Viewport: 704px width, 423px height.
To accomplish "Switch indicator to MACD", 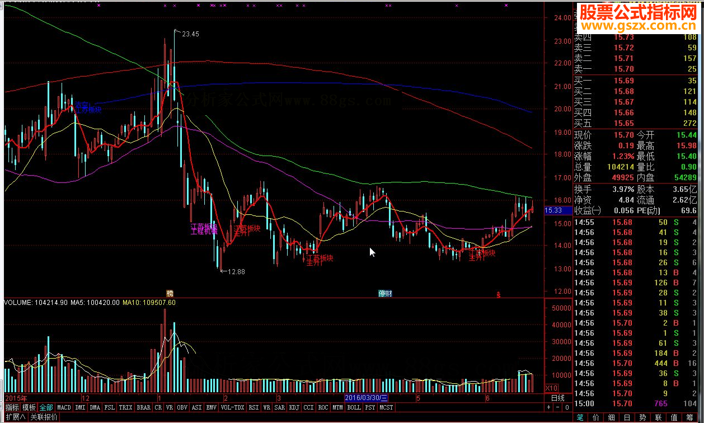I will tap(64, 407).
